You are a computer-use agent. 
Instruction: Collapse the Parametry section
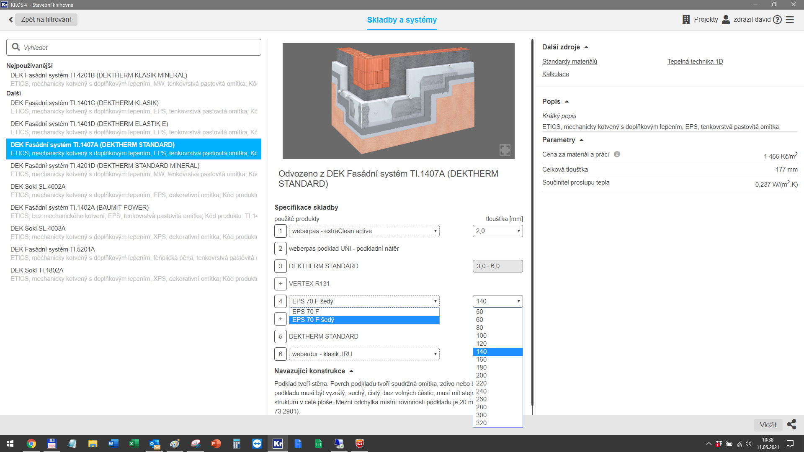(x=581, y=140)
